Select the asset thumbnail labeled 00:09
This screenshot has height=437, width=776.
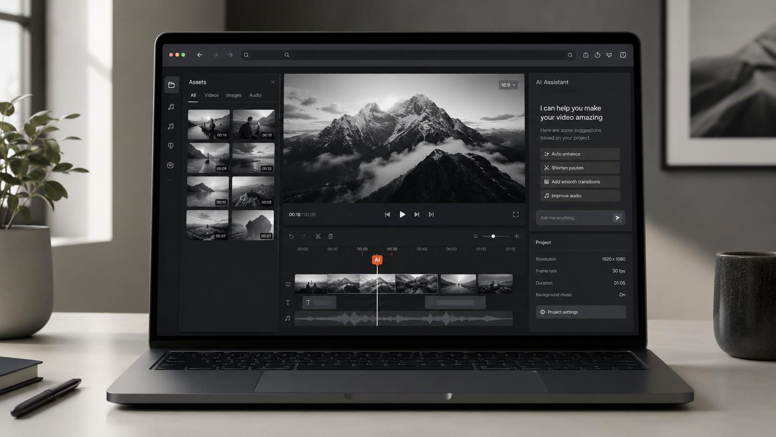tap(253, 191)
